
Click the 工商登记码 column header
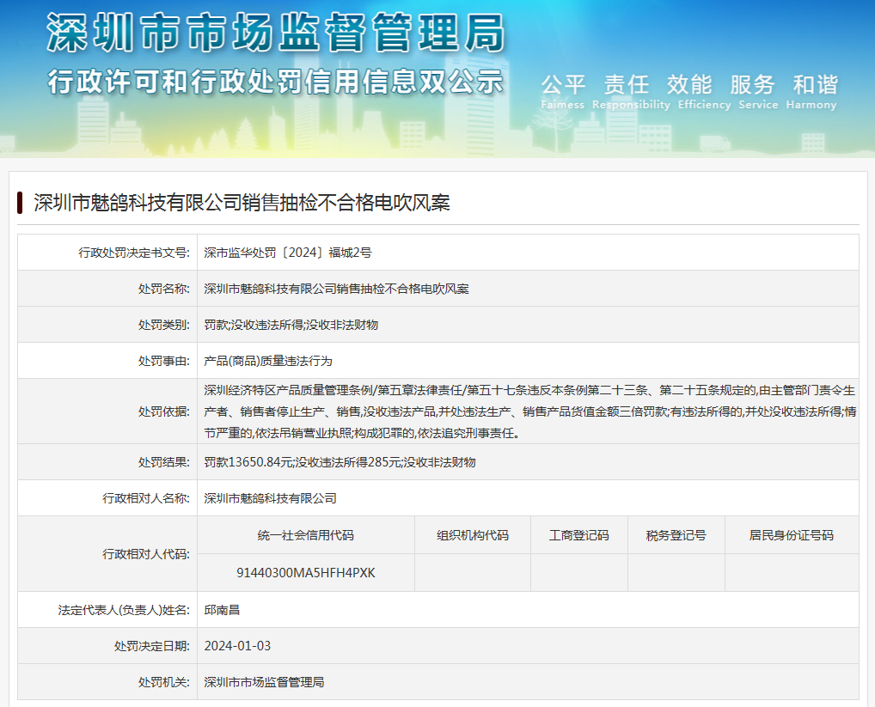(579, 535)
